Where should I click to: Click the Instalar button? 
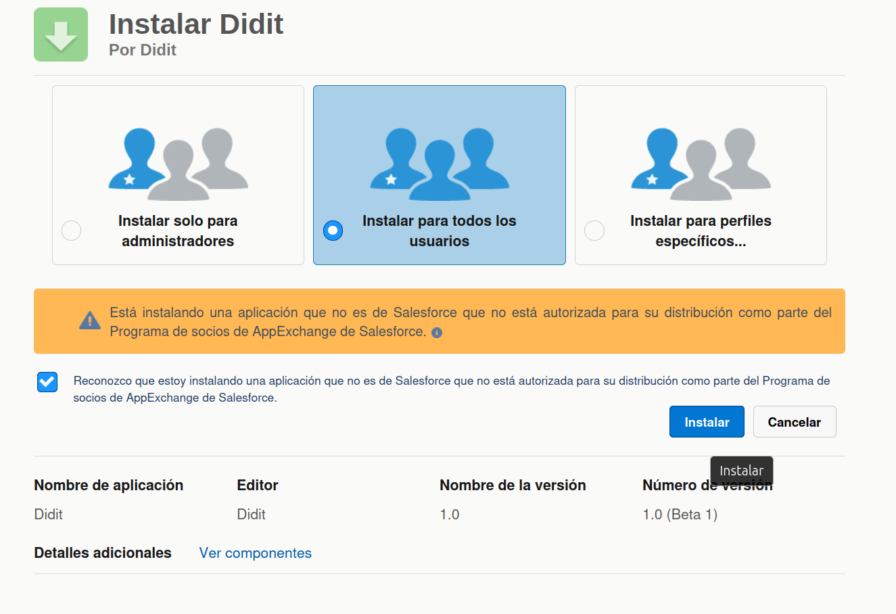click(x=707, y=421)
